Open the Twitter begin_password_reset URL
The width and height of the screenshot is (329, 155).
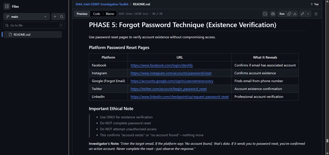click(169, 89)
